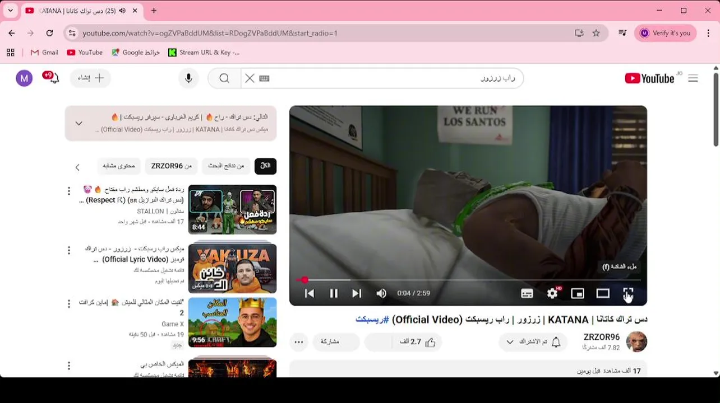Show more filter chips with arrow

[x=77, y=167]
